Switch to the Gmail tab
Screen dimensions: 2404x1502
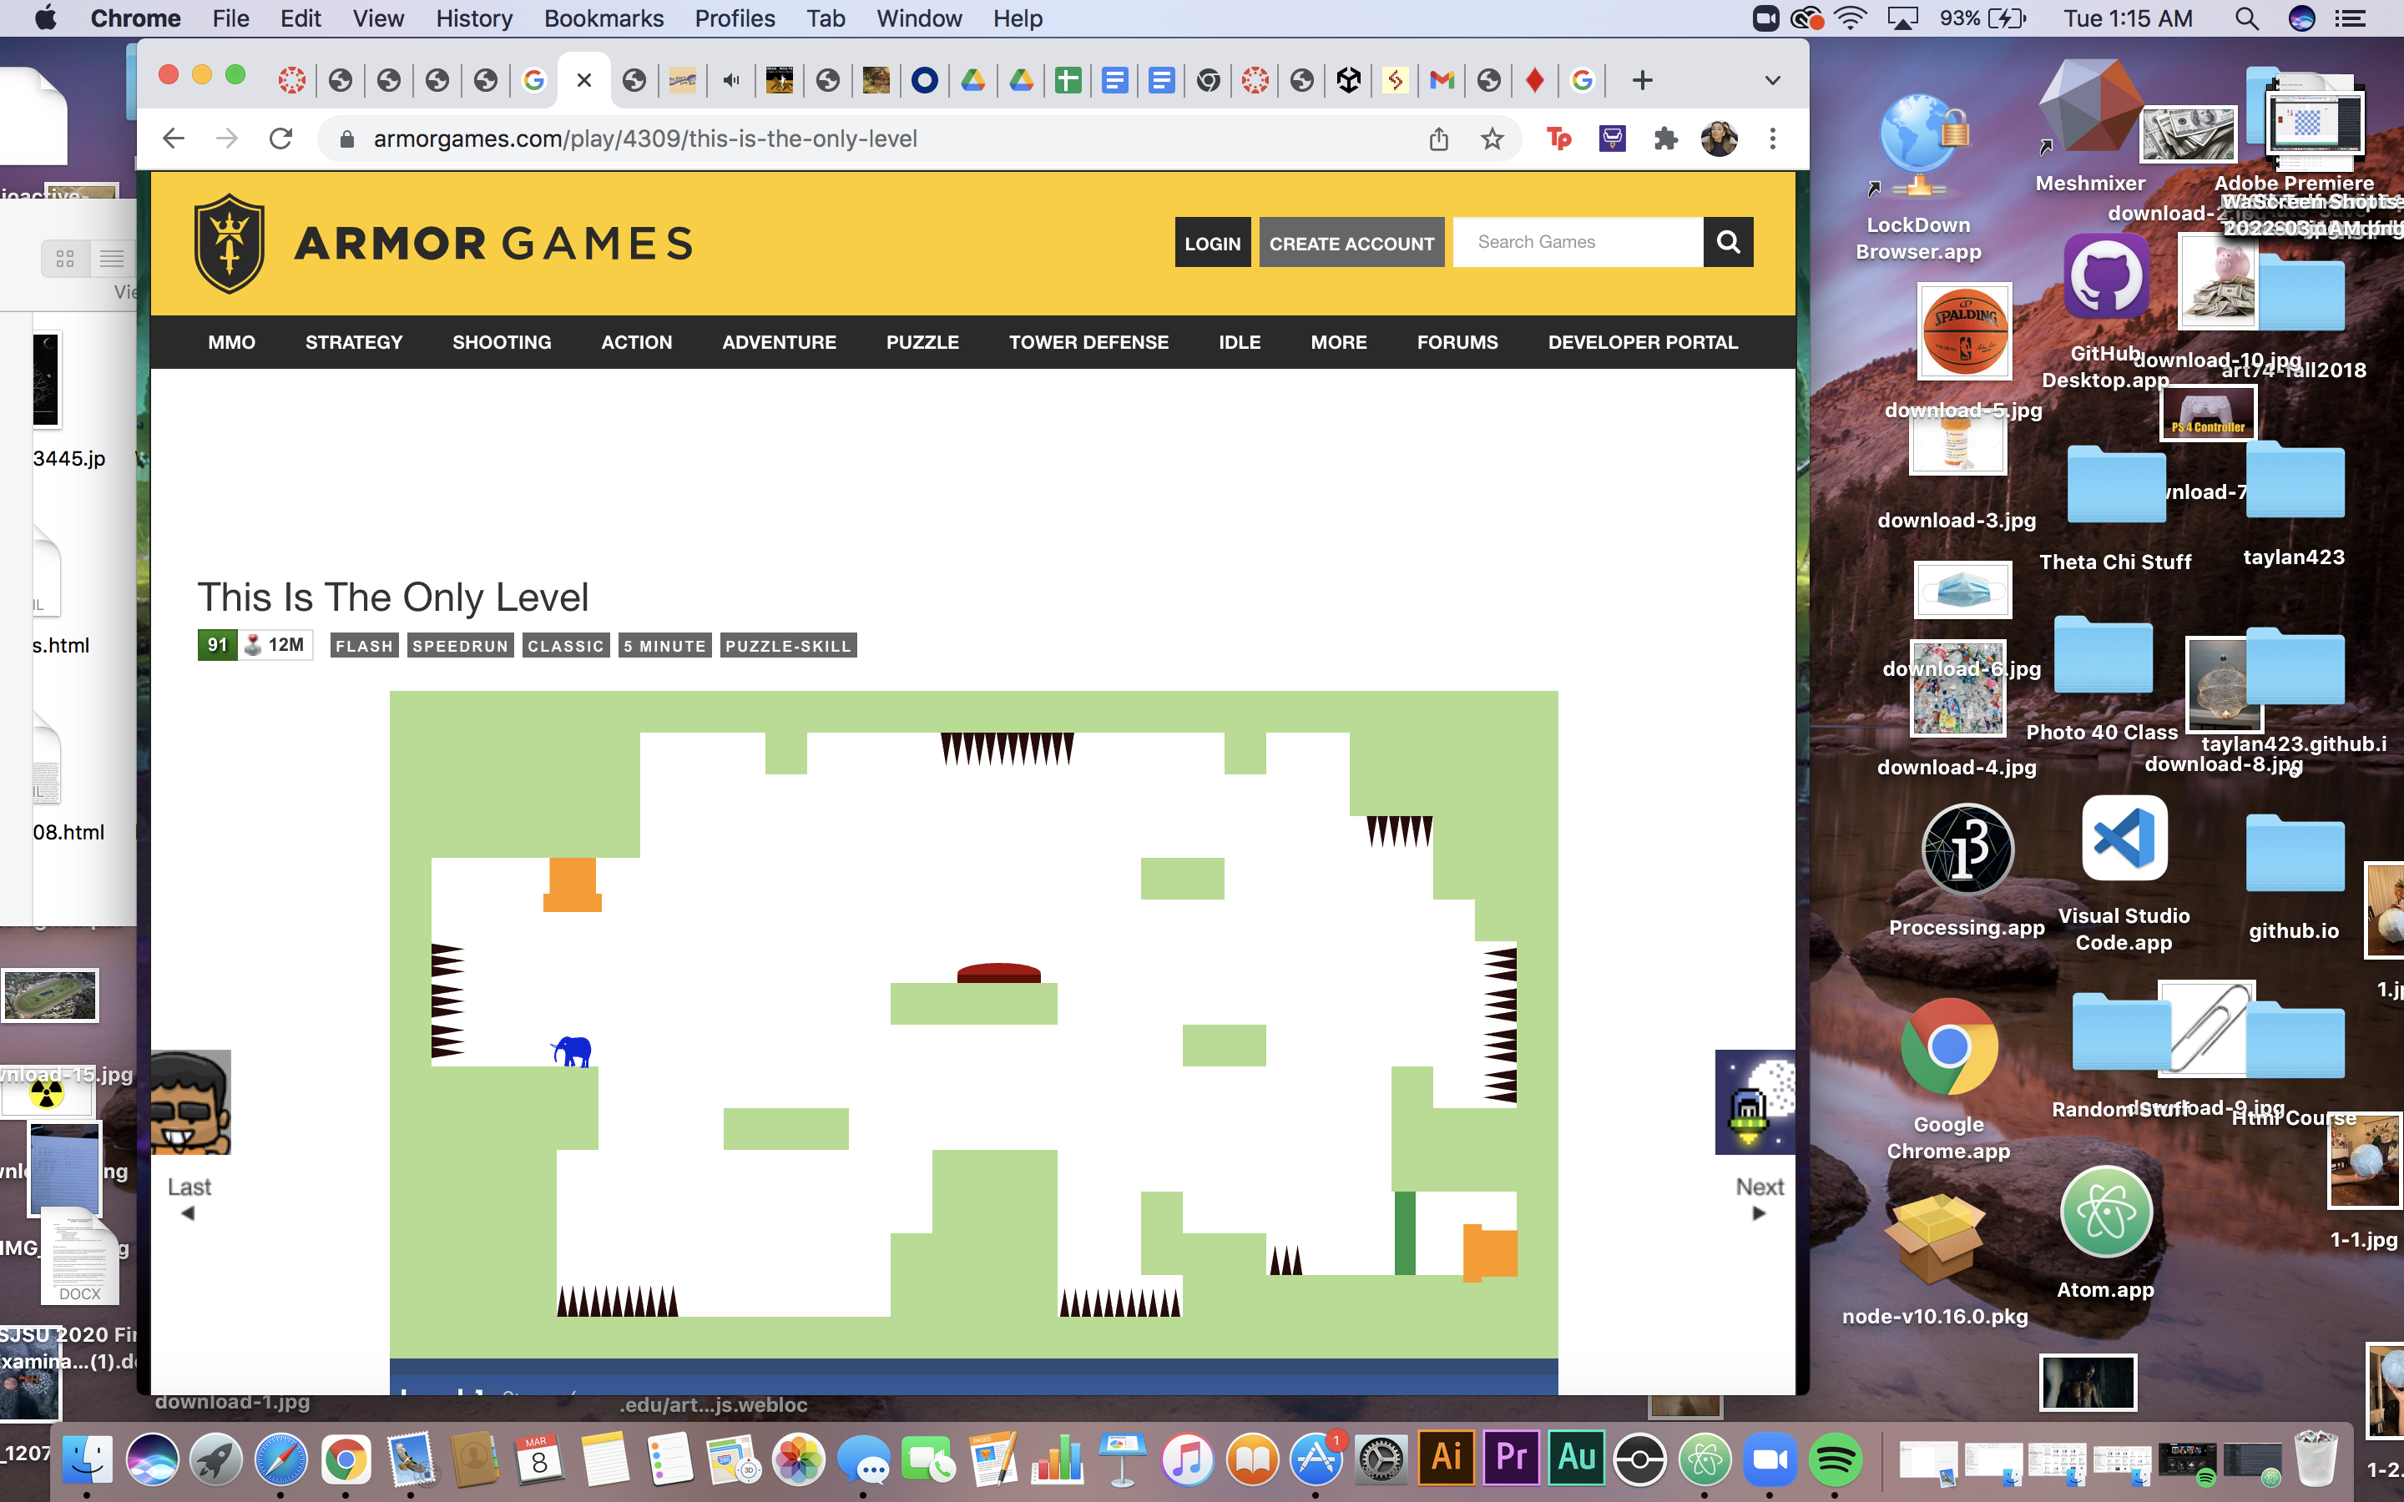[1442, 80]
